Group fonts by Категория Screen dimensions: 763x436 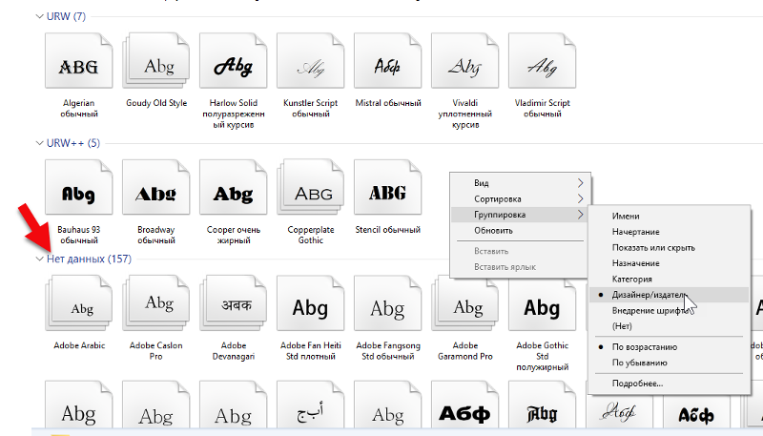(669, 279)
